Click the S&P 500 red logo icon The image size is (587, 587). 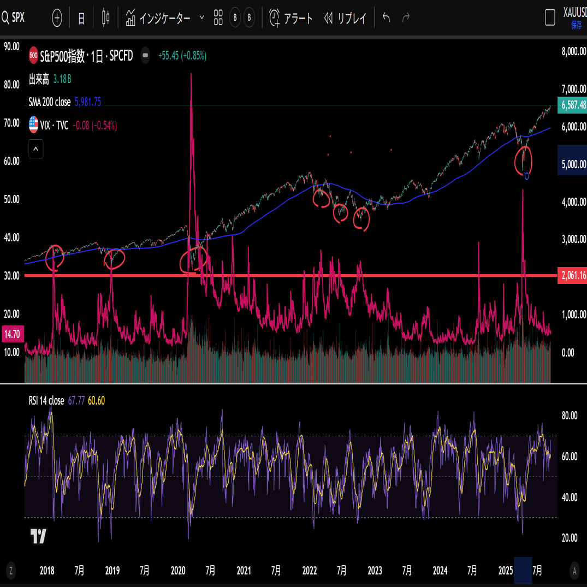[x=33, y=55]
